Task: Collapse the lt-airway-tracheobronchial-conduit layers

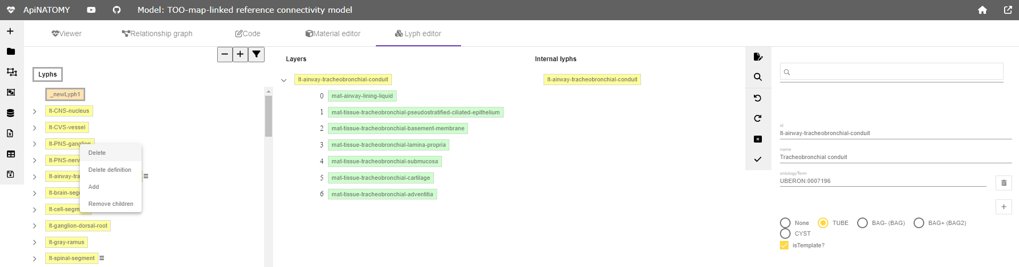Action: [284, 80]
